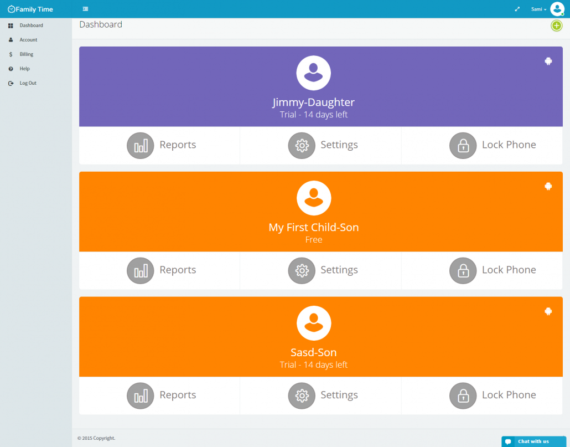
Task: Click the green add child plus icon
Action: coord(556,25)
